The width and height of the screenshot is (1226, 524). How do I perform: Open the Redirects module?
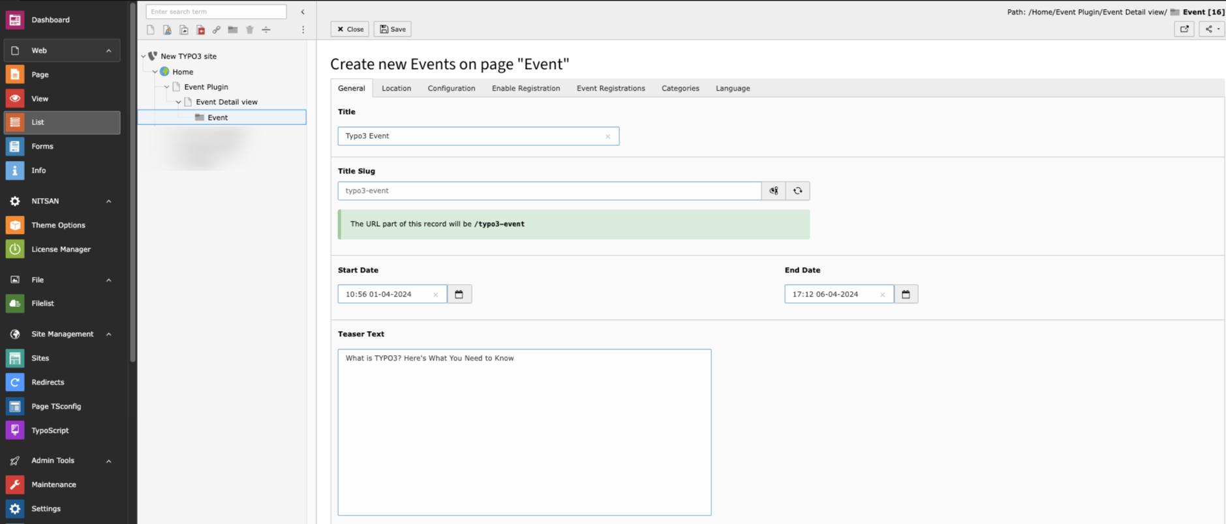pyautogui.click(x=62, y=383)
